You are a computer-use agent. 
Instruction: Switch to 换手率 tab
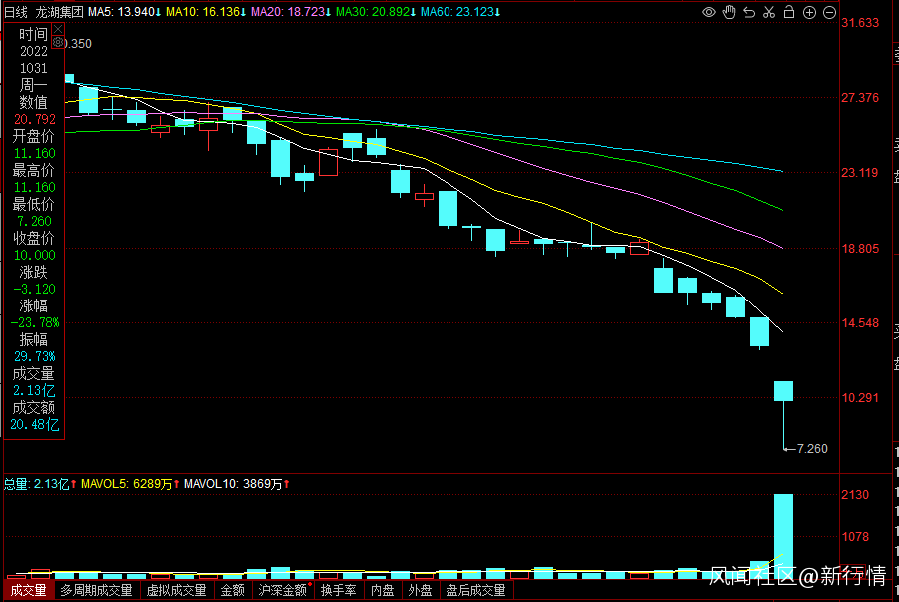[x=339, y=590]
